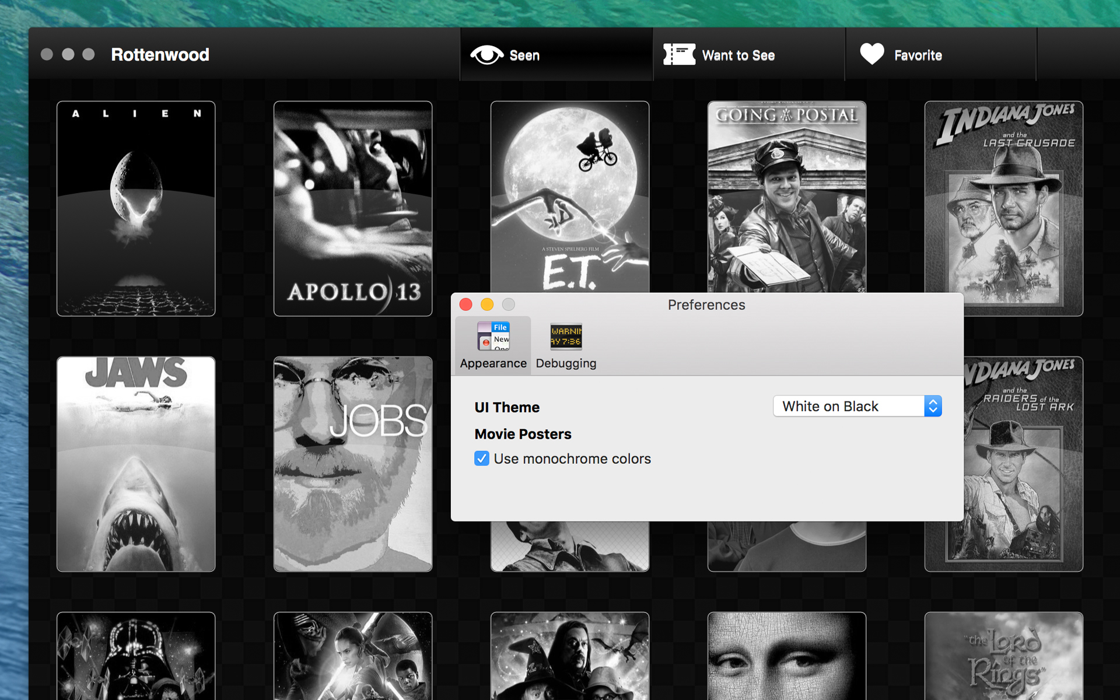Click the eye icon on Seen tab

click(487, 55)
